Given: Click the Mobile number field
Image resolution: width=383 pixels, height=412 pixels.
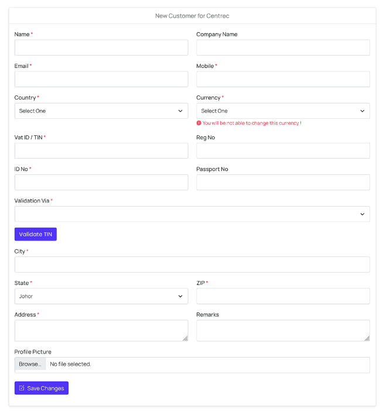Looking at the screenshot, I should tap(283, 79).
